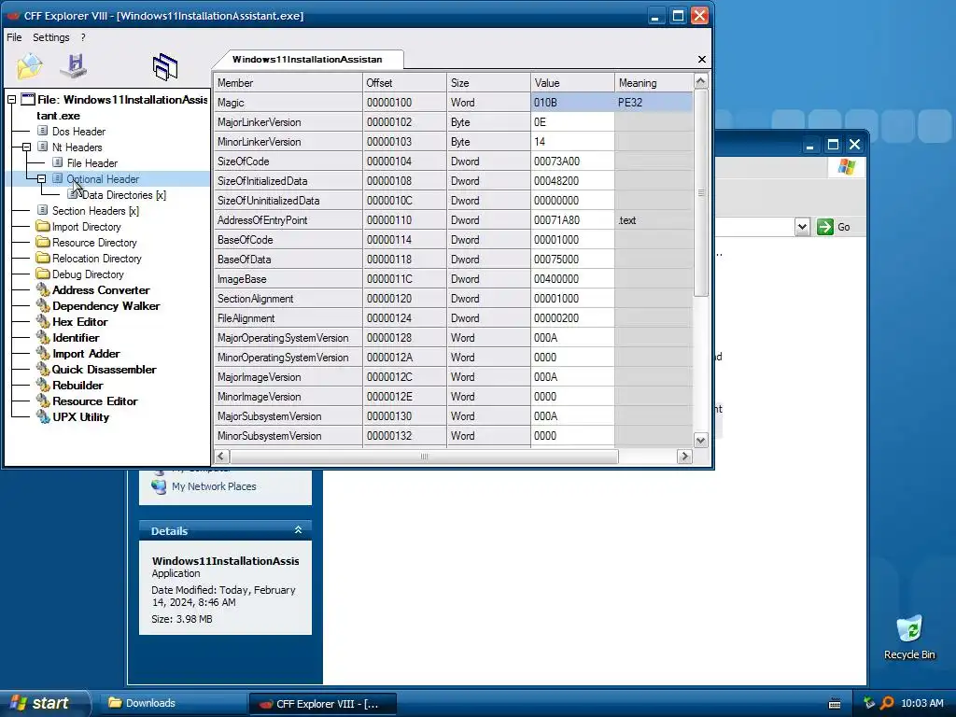Click the multiple windows toolbar icon
This screenshot has height=717, width=956.
(x=165, y=67)
